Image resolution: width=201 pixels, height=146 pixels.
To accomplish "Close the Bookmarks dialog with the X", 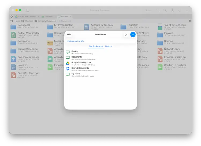I will [126, 35].
